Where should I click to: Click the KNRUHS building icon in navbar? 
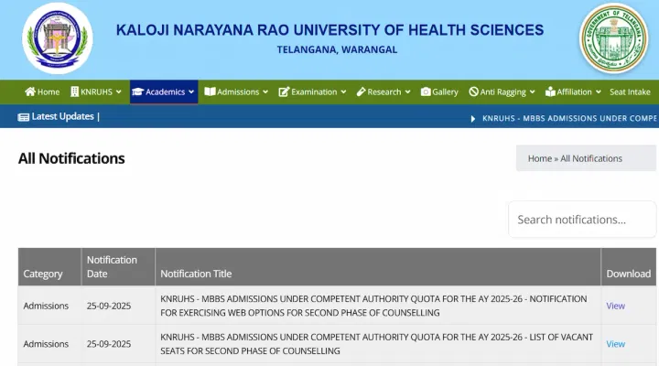click(x=74, y=92)
